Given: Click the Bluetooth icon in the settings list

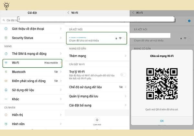Looking at the screenshot, I should click(x=6, y=72).
